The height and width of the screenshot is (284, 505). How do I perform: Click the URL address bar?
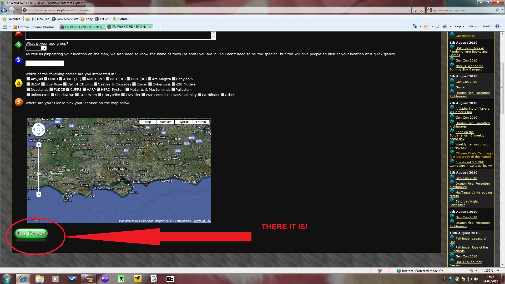(x=214, y=10)
